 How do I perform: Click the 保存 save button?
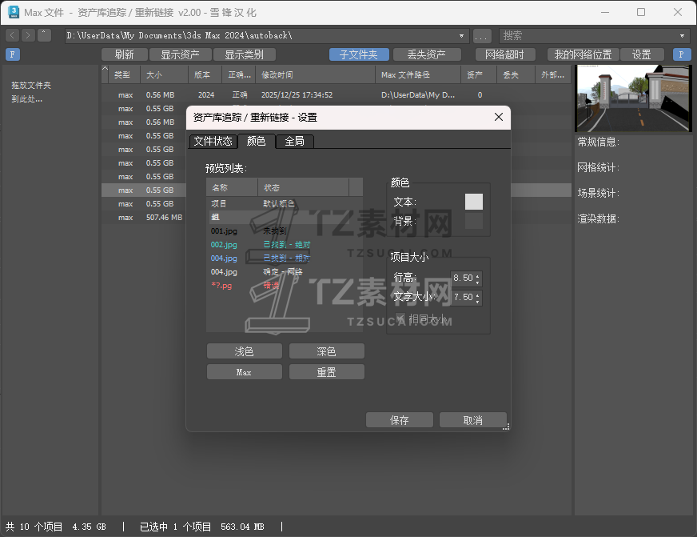pyautogui.click(x=399, y=419)
